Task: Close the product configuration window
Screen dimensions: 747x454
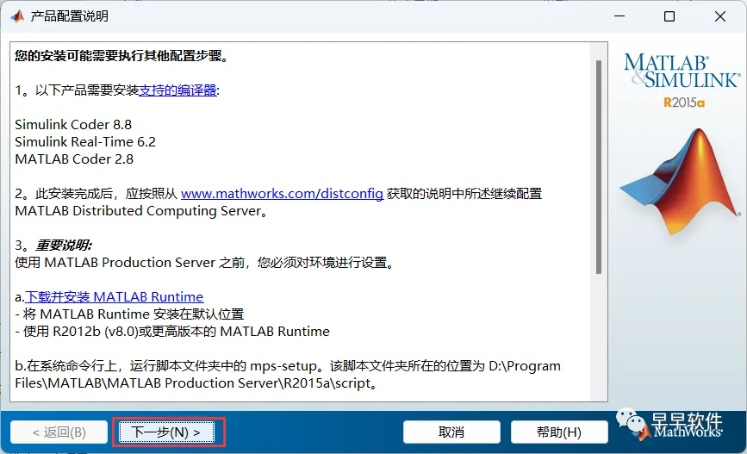Action: tap(720, 16)
